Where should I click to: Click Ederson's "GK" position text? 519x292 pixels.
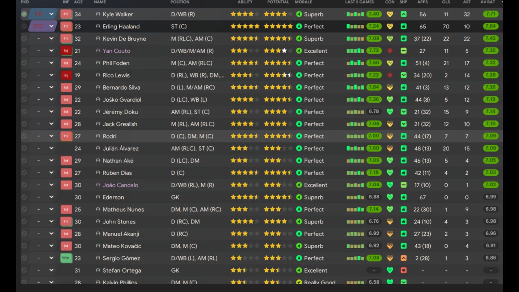[175, 197]
